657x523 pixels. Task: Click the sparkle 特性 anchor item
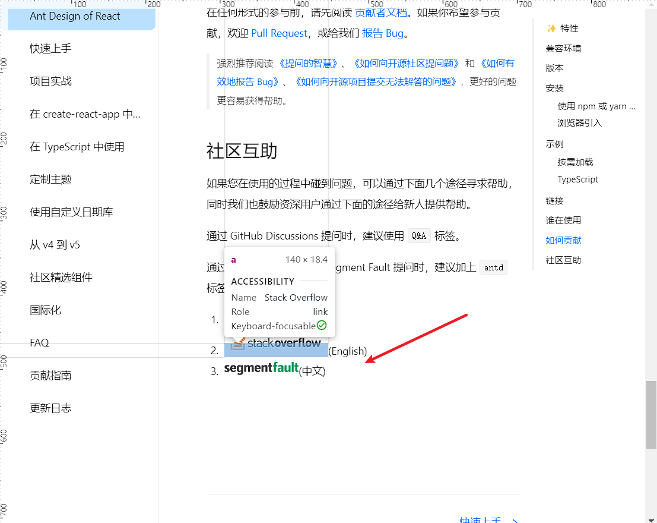(563, 29)
